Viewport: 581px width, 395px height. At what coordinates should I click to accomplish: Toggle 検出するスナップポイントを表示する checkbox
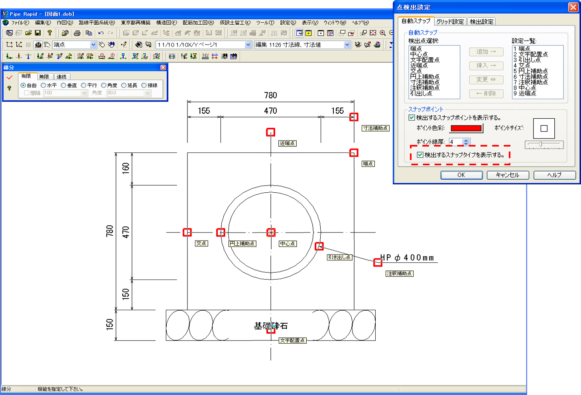click(x=412, y=117)
